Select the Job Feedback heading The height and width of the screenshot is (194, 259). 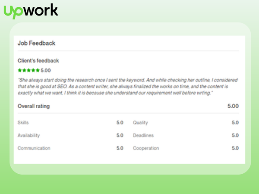pos(36,43)
